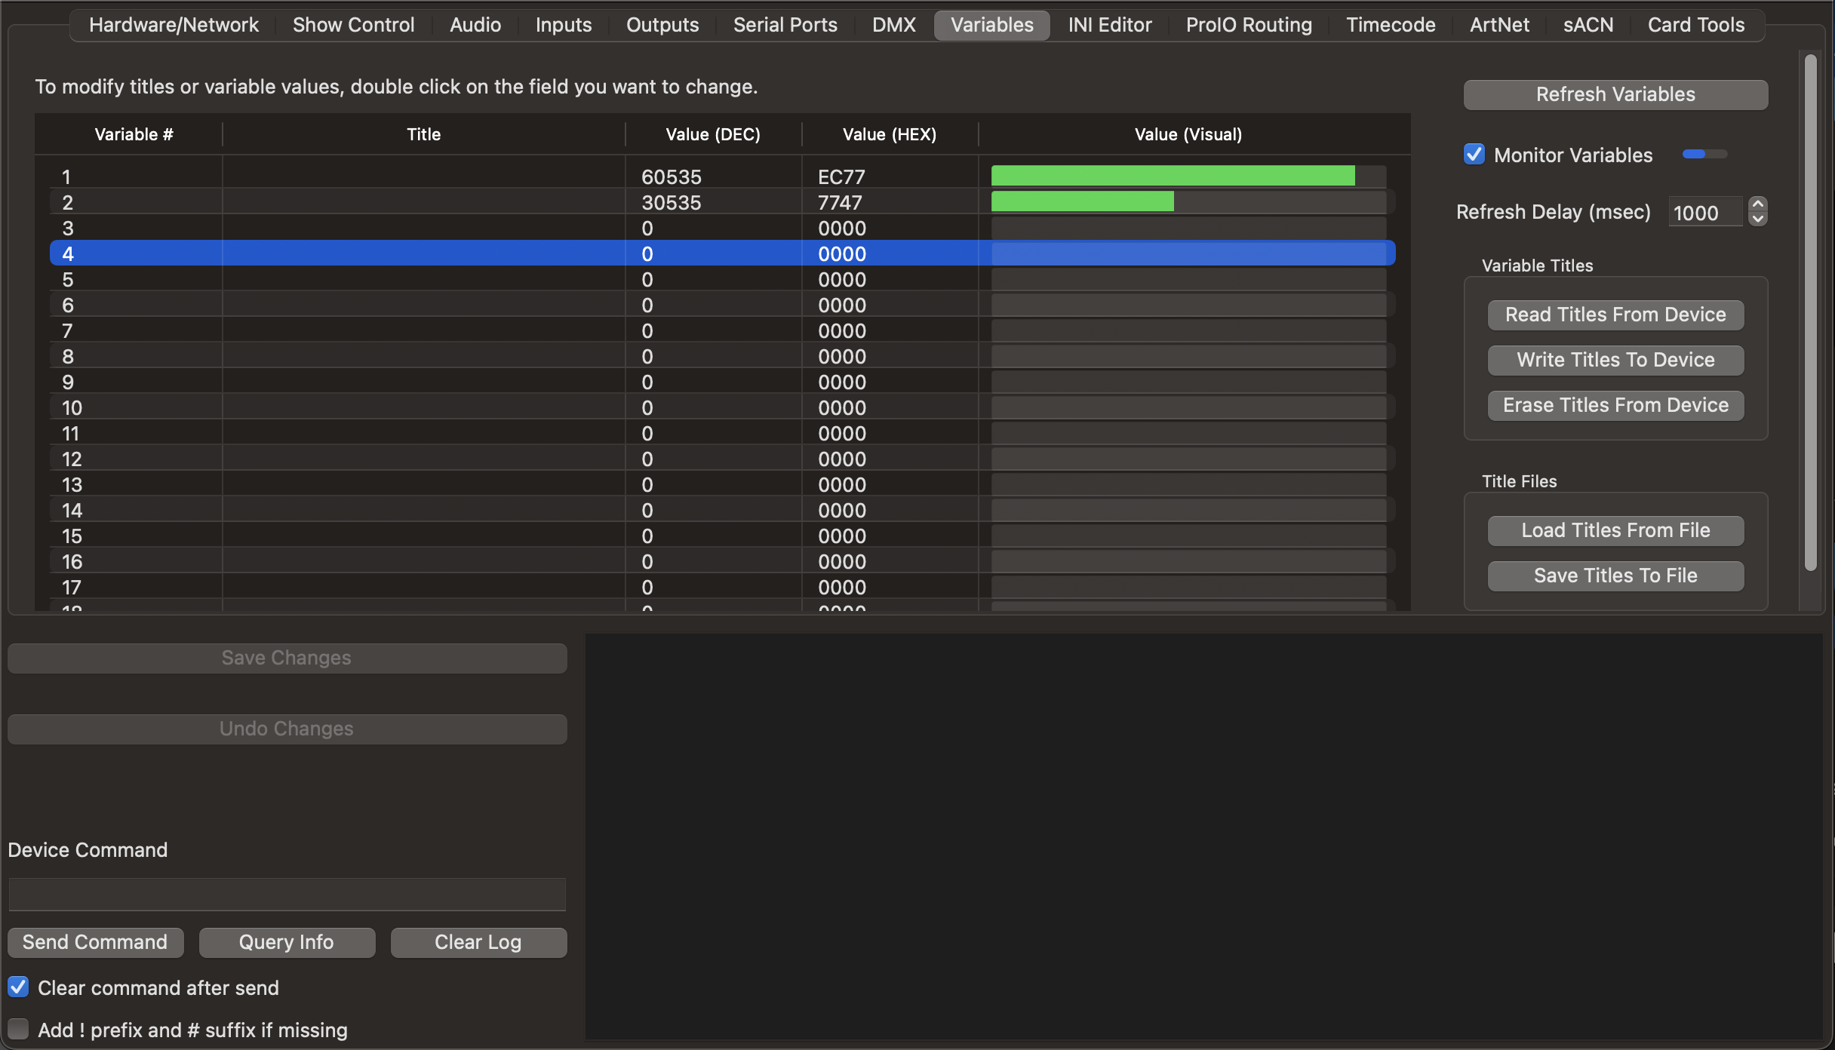The image size is (1835, 1050).
Task: Click the Clear Log button
Action: (478, 942)
